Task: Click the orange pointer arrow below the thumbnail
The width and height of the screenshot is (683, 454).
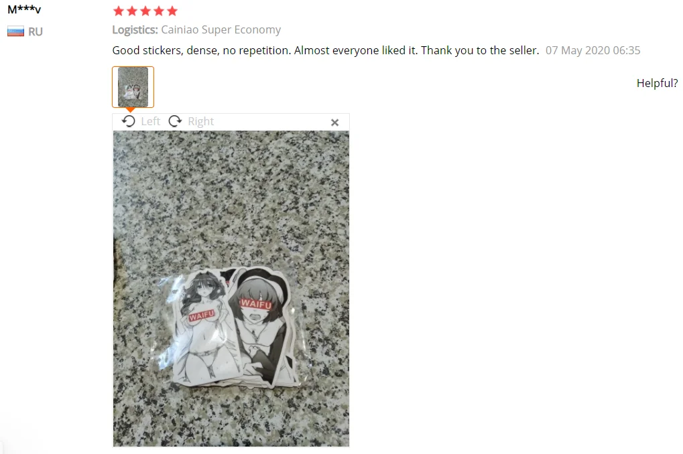Action: point(130,110)
